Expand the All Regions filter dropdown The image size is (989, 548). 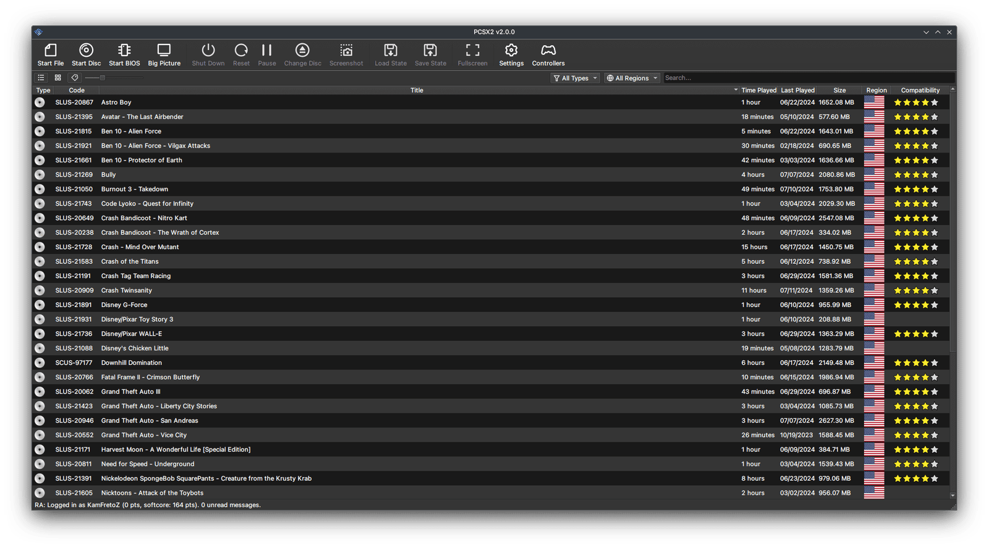coord(632,78)
